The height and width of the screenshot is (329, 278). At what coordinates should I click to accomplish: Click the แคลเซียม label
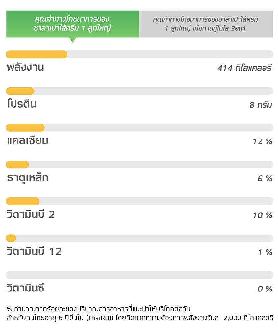[x=28, y=140]
